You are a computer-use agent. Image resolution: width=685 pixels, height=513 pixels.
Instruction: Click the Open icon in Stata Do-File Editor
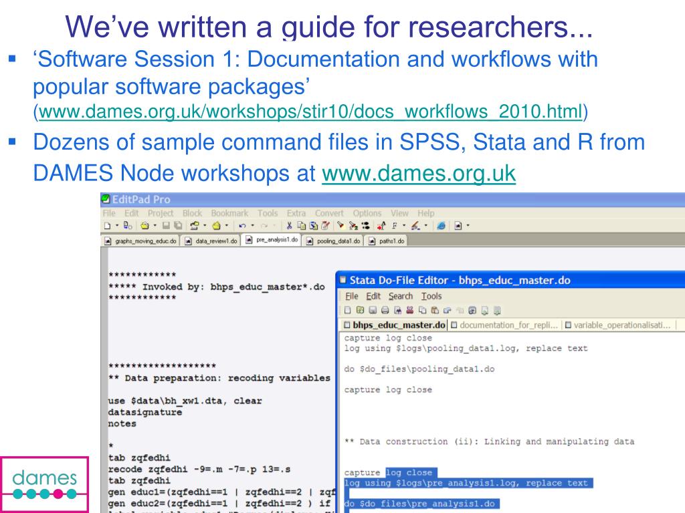coord(360,310)
